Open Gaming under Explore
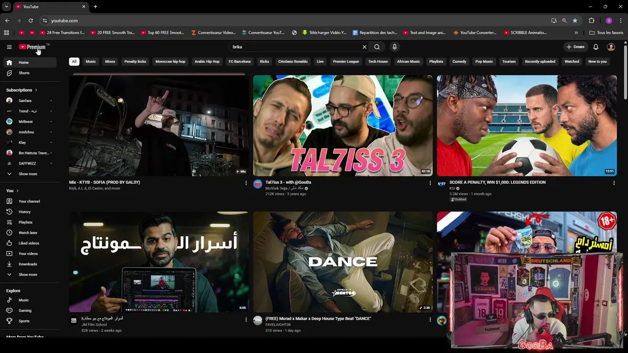This screenshot has width=628, height=353. coord(29,310)
